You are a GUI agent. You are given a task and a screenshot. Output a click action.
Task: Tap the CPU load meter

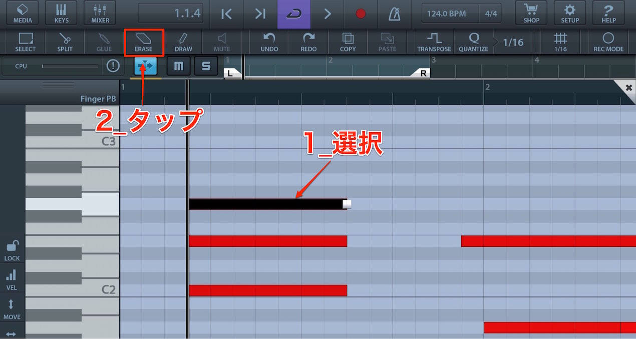coord(70,66)
